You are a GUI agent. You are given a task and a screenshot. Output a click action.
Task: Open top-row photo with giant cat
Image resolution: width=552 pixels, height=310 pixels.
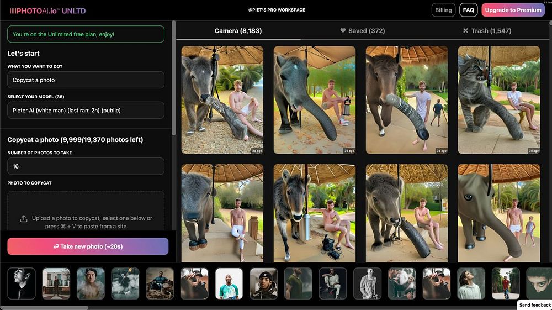click(x=499, y=100)
